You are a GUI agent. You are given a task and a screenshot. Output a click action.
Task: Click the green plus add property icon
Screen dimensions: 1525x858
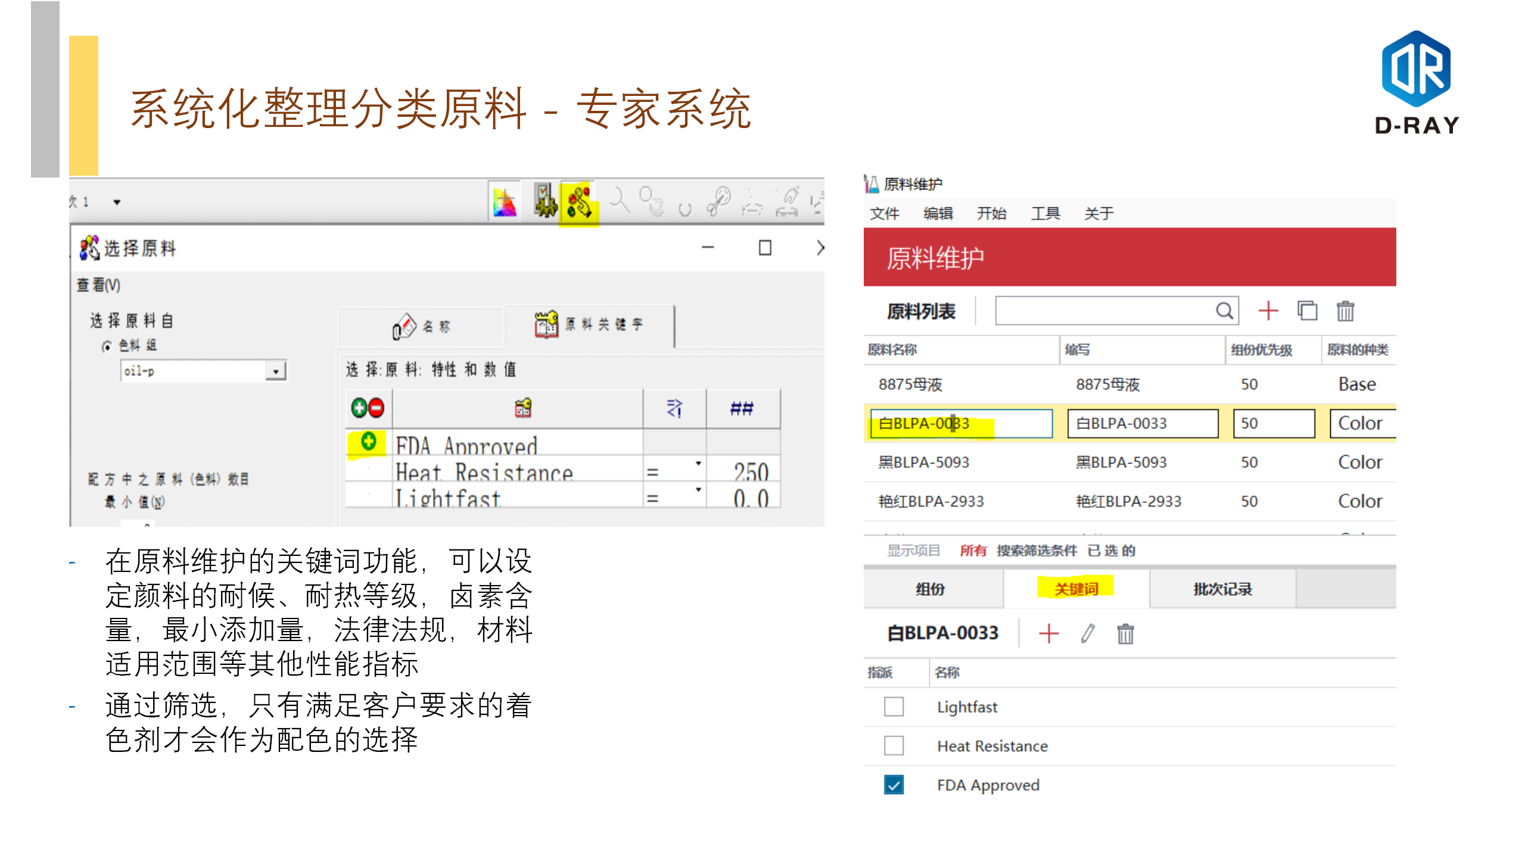pyautogui.click(x=359, y=408)
